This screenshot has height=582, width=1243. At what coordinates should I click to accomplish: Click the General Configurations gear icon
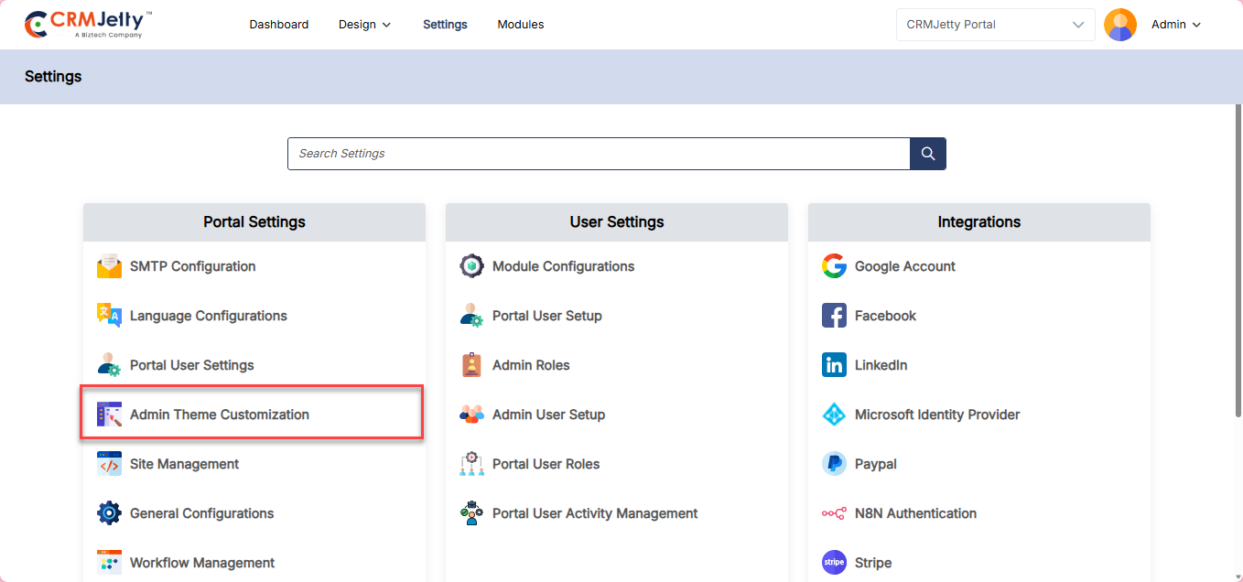click(x=109, y=513)
